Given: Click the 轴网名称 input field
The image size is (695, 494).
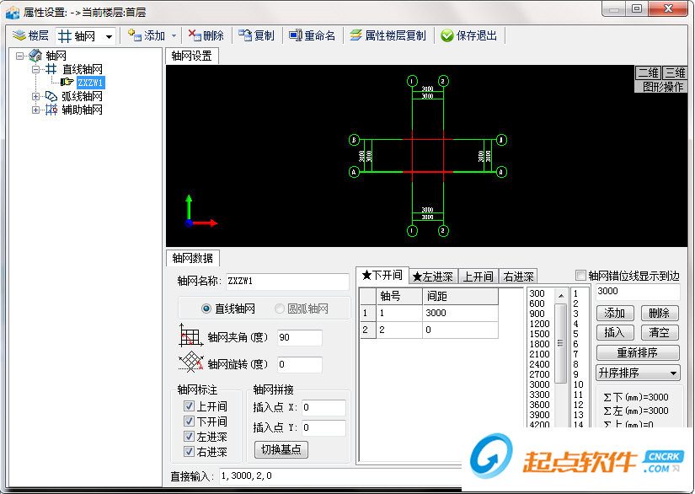Looking at the screenshot, I should 287,282.
